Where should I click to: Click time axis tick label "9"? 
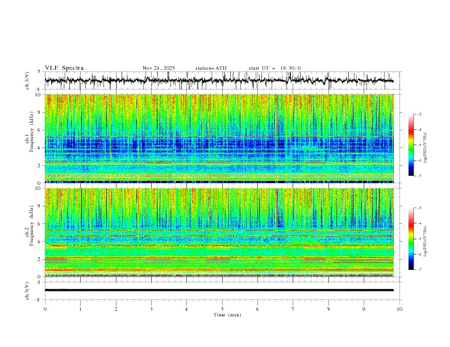[364, 309]
